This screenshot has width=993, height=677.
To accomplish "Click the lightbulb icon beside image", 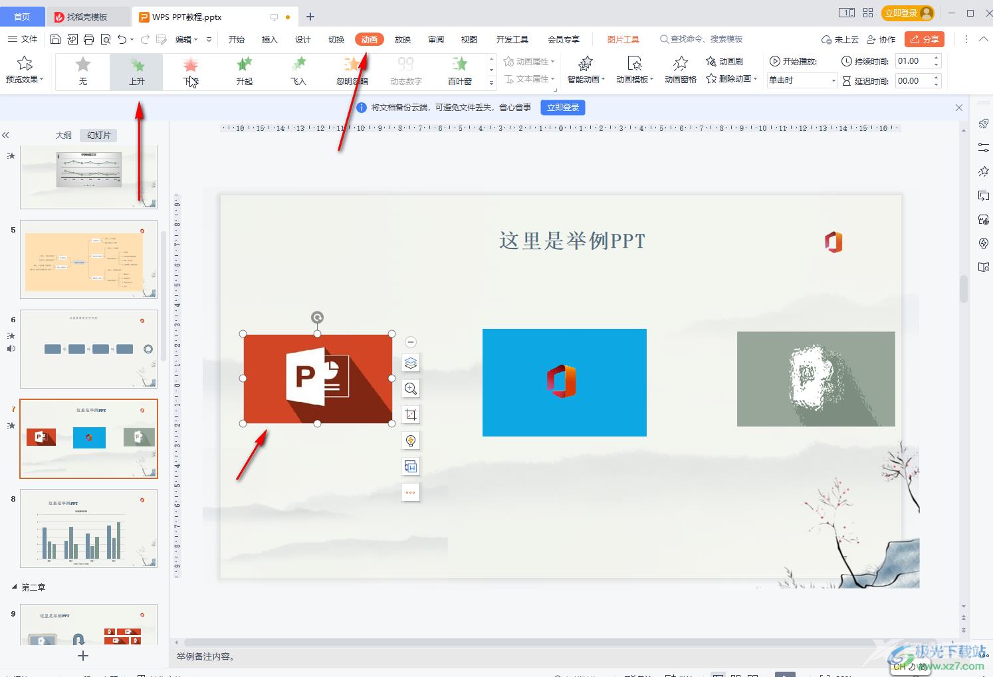I will 411,440.
